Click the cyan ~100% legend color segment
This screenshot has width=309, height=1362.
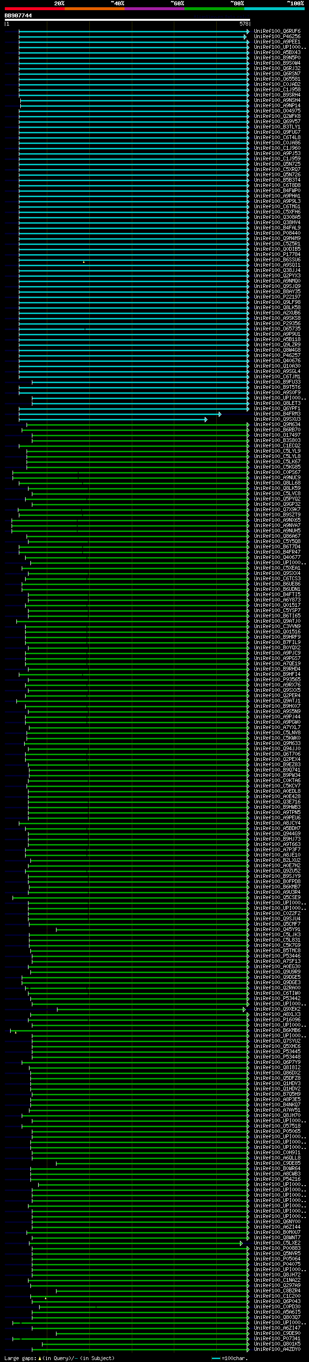click(x=274, y=9)
